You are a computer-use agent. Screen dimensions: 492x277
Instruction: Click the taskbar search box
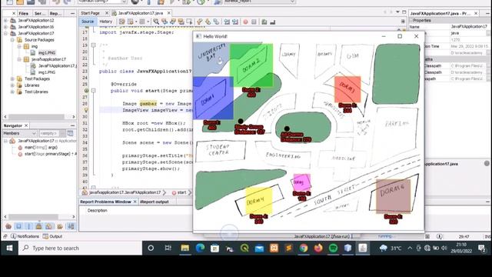(x=80, y=248)
